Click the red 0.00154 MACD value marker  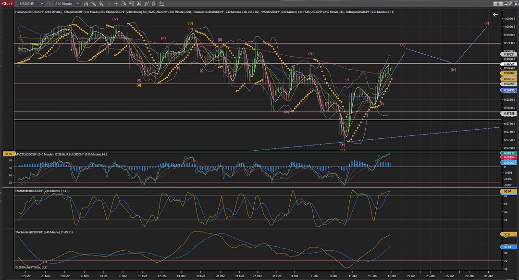[x=509, y=158]
